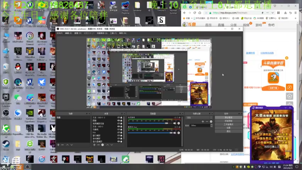Mute the mic/Aux audio channel

tap(175, 133)
